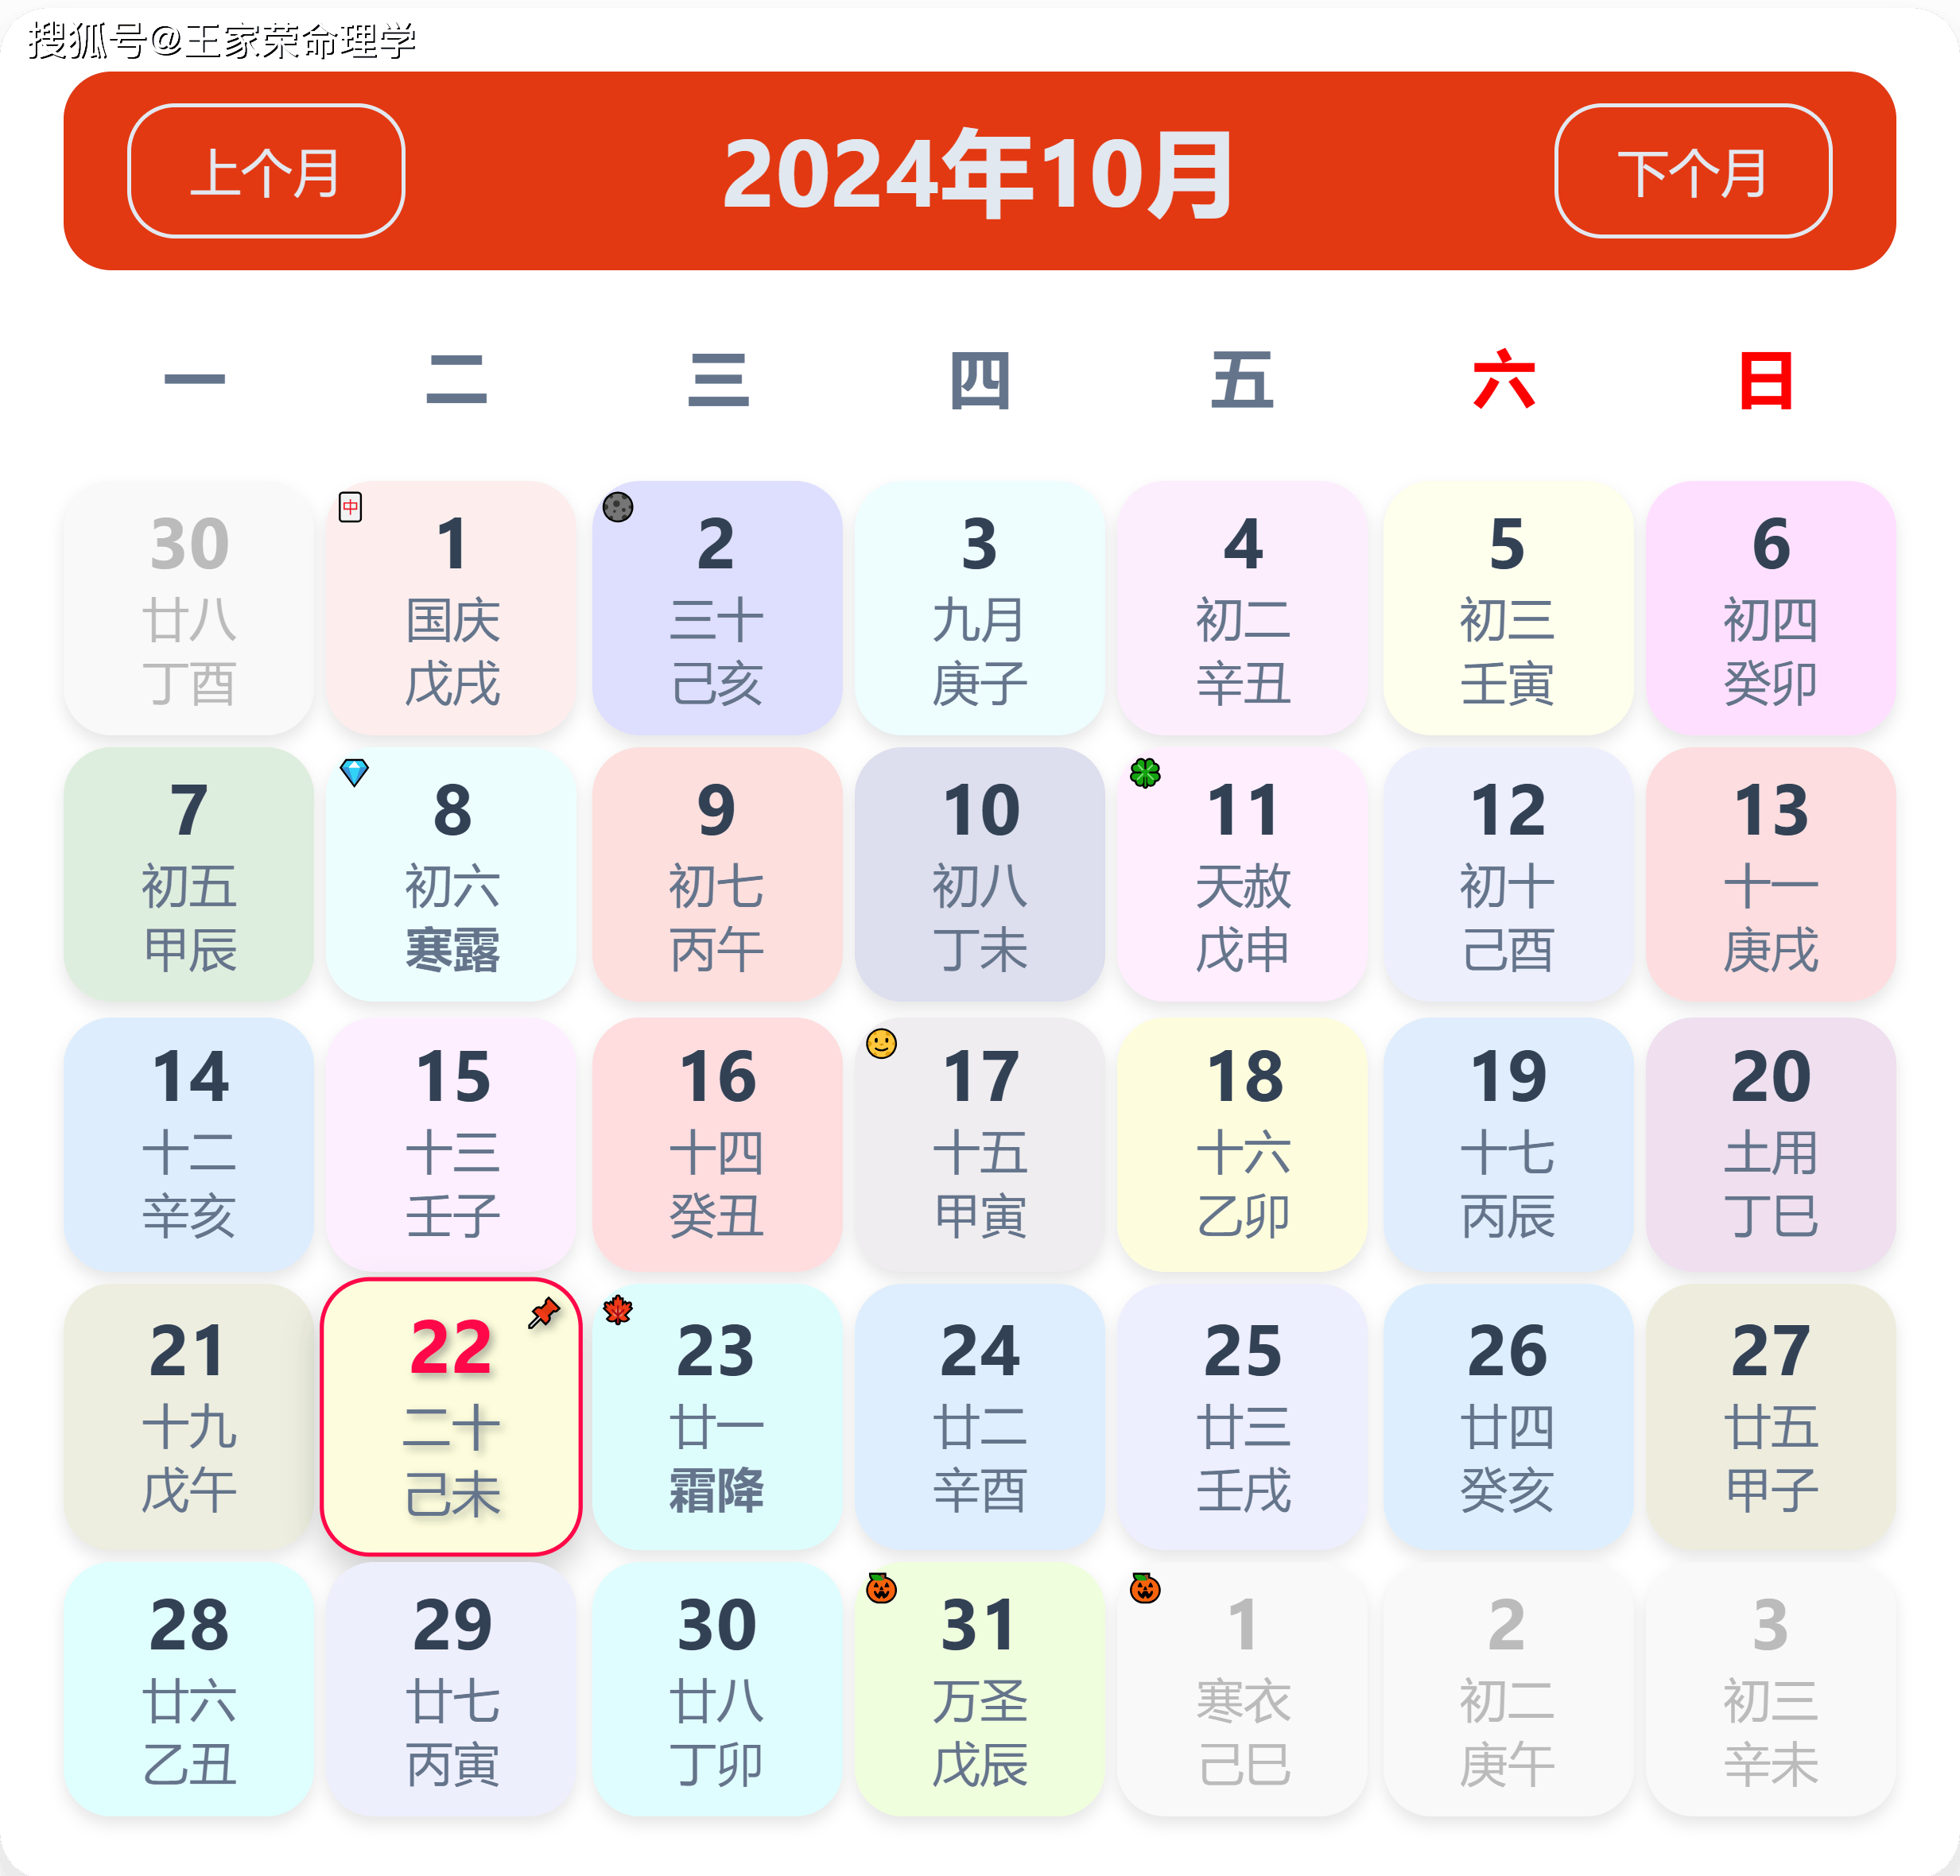Click the Monday 一 weekday header
The height and width of the screenshot is (1876, 1960).
pos(194,379)
